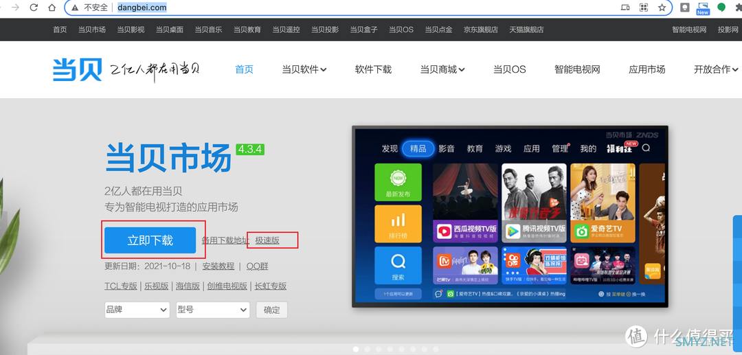The height and width of the screenshot is (355, 742).
Task: Expand the 当贝商城 menu
Action: tap(442, 69)
